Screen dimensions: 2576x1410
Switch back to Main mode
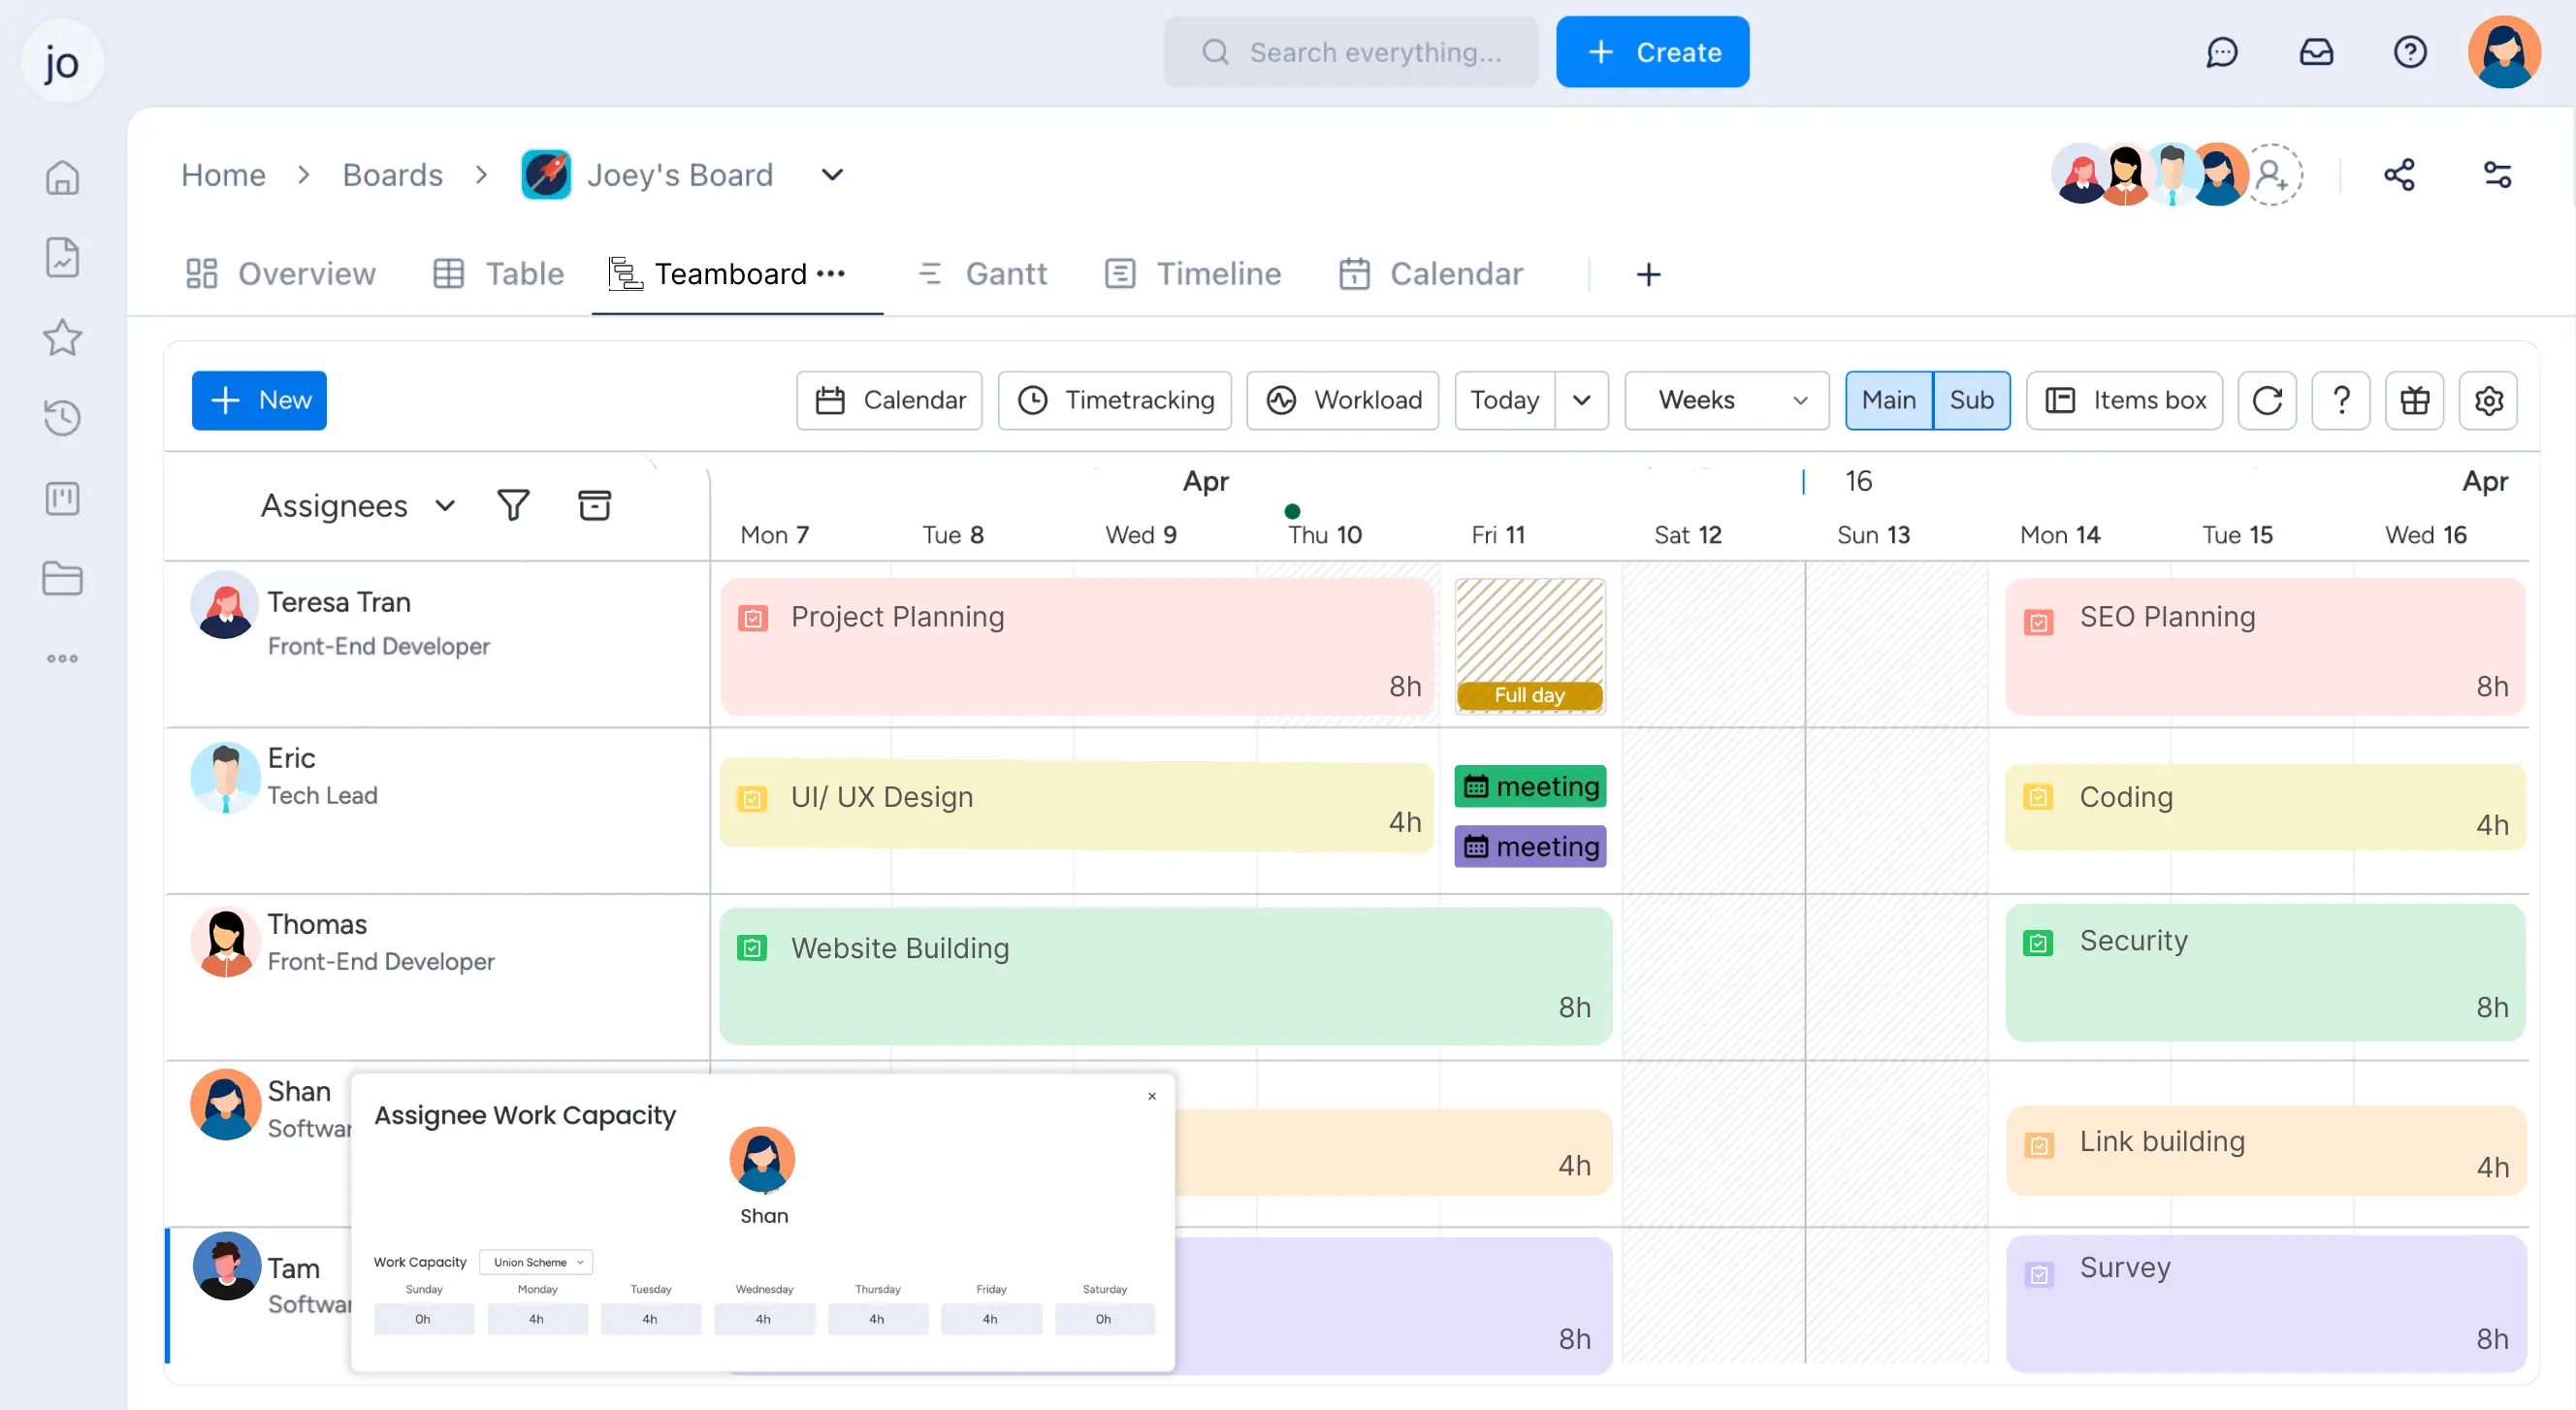pos(1889,399)
